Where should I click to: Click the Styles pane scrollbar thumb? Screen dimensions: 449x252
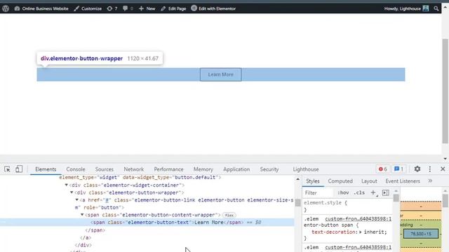tap(396, 198)
